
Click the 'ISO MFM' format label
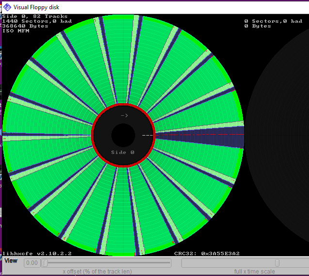[16, 31]
